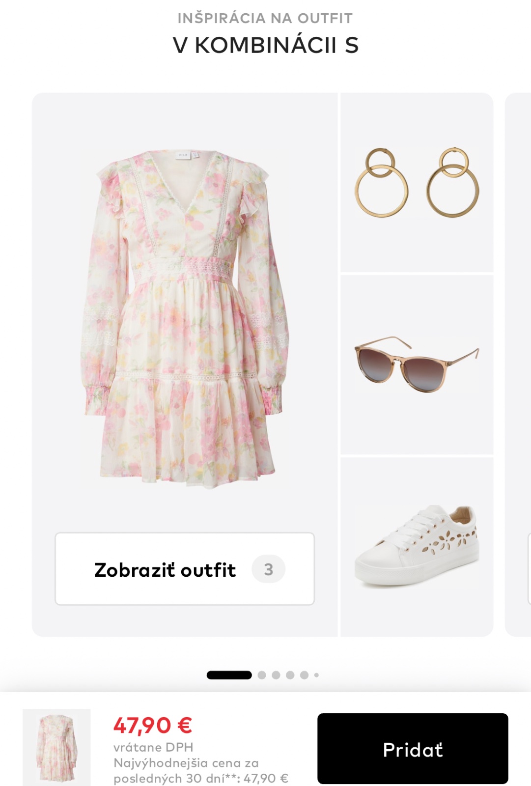Tap the V KOMBINÁCII S heading
The image size is (531, 786).
[x=266, y=45]
